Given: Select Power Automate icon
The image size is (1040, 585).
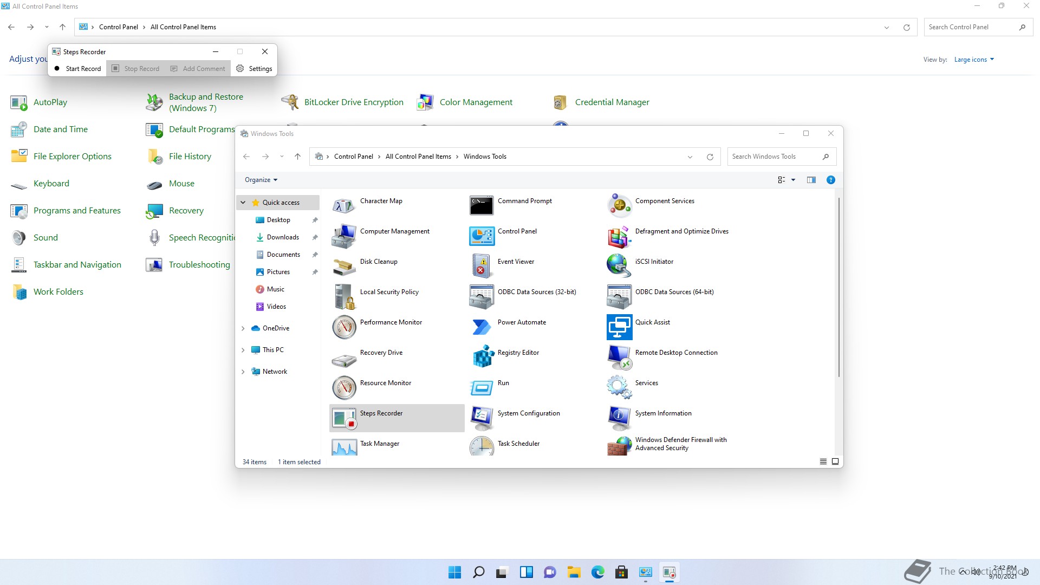Looking at the screenshot, I should pyautogui.click(x=482, y=327).
